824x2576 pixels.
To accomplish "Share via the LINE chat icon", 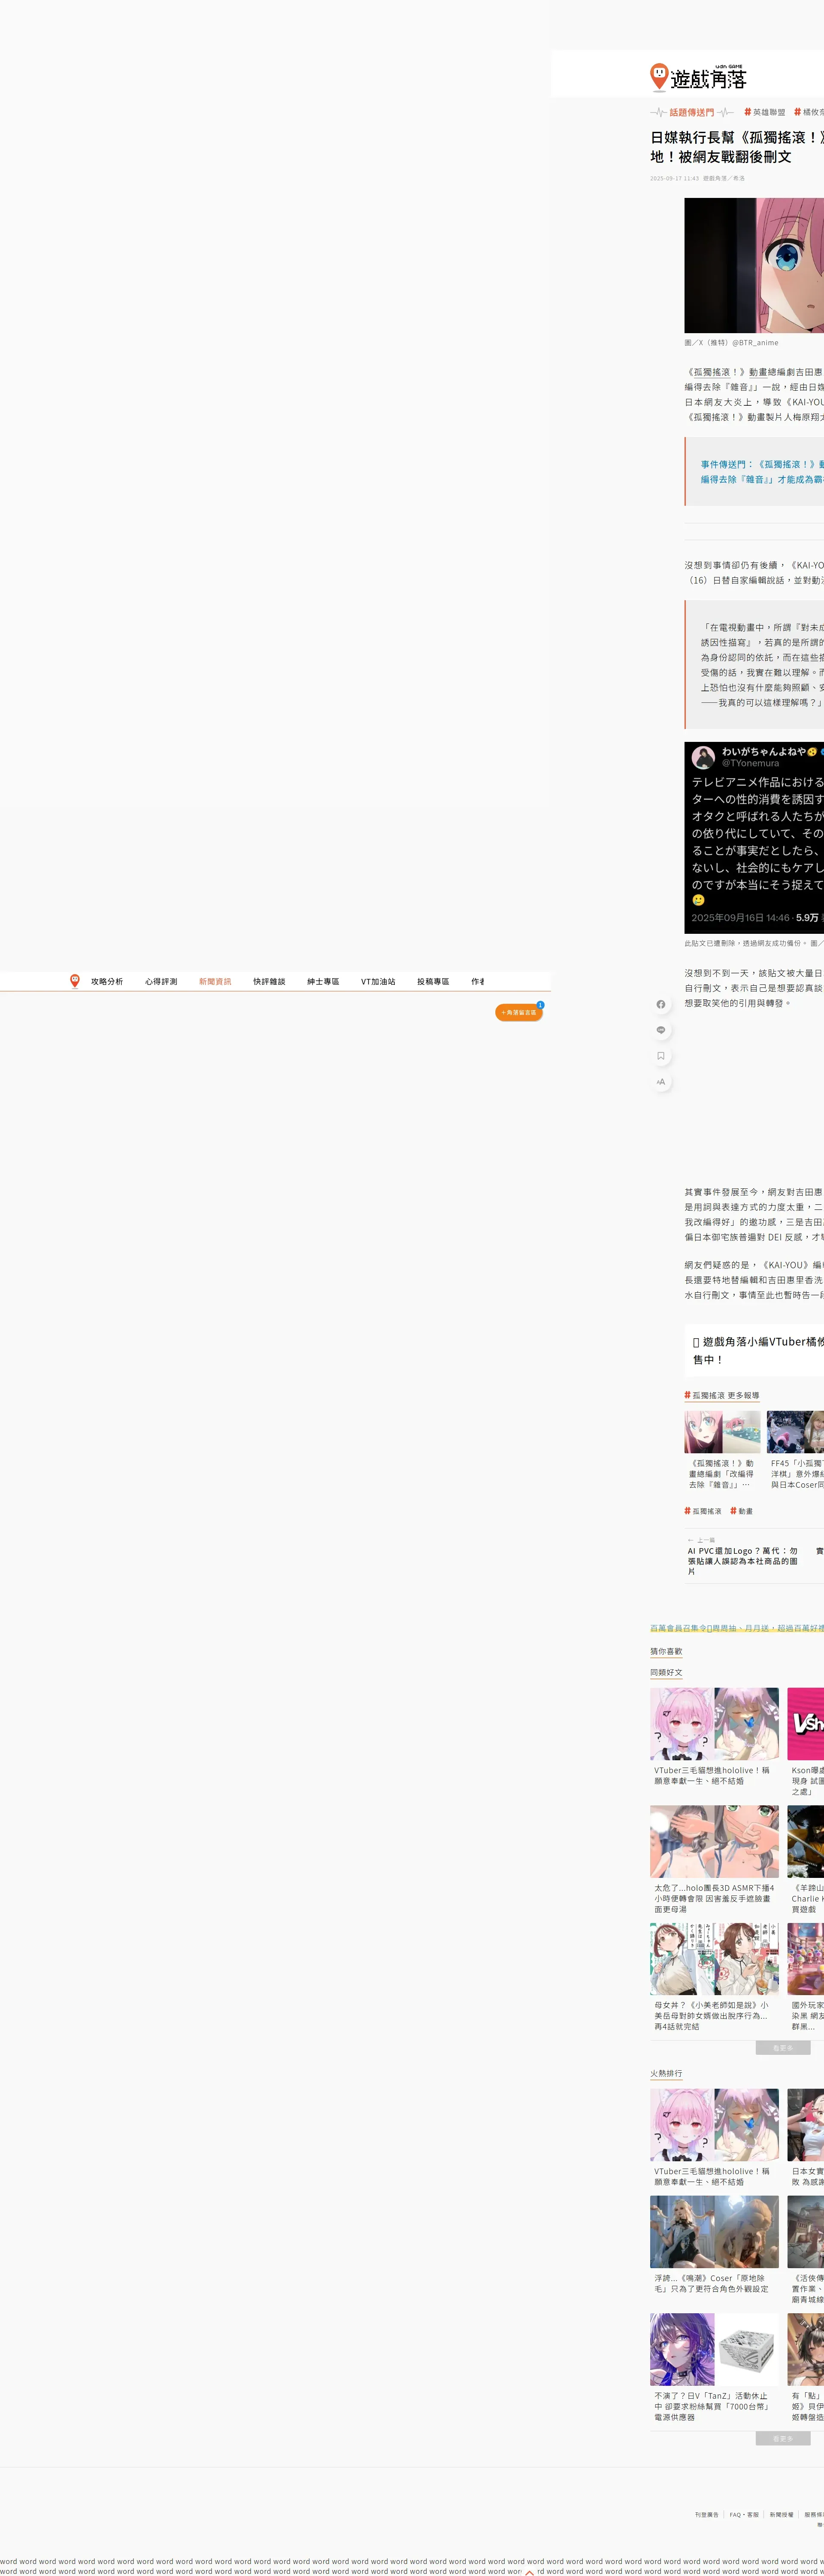I will click(x=660, y=1030).
